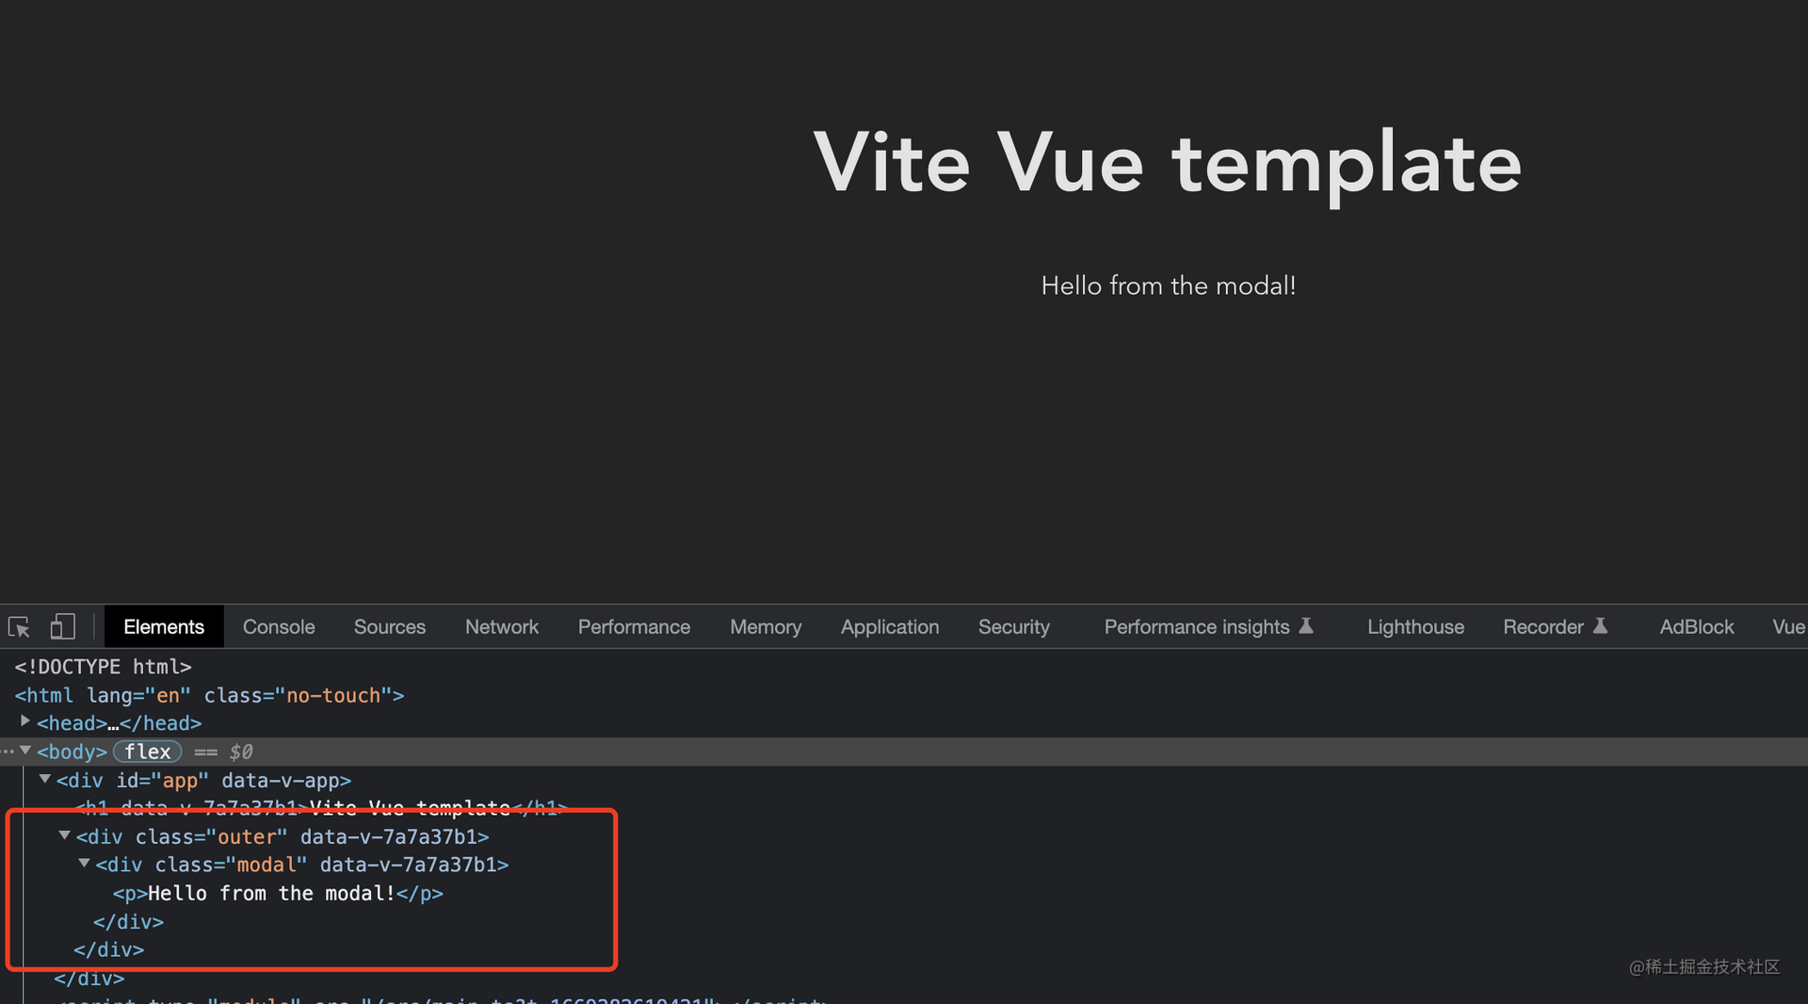Open the Application tab

click(x=890, y=627)
